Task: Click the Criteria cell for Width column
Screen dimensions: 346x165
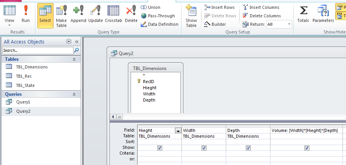Action: tap(204, 153)
